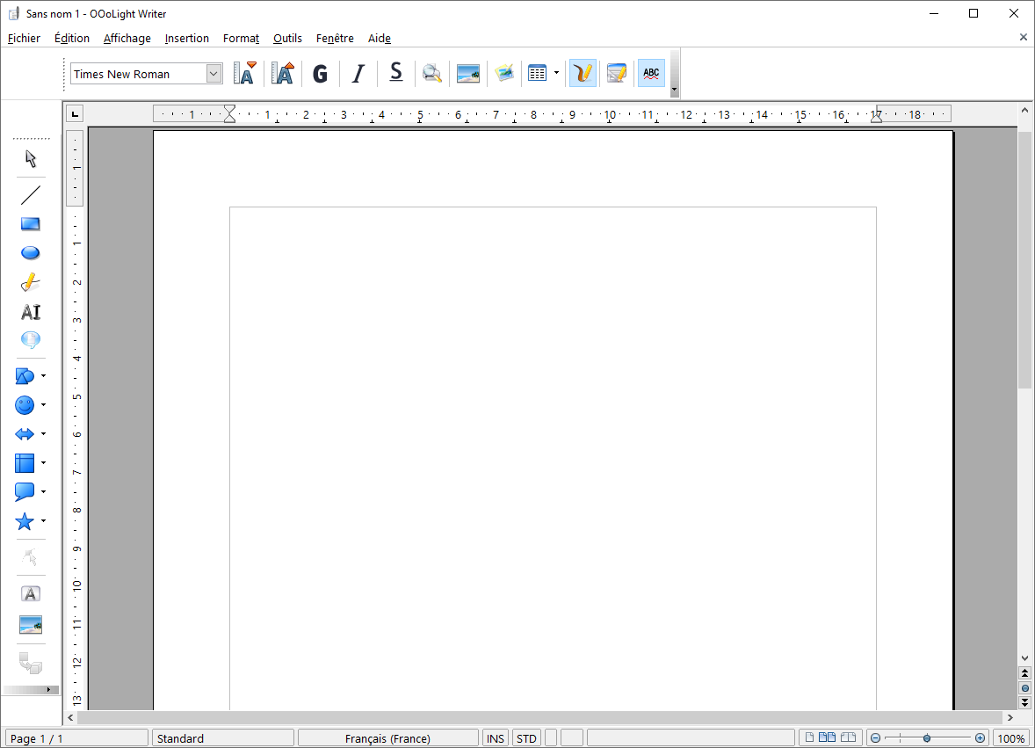1035x748 pixels.
Task: Run the ABC spell check
Action: coord(651,73)
